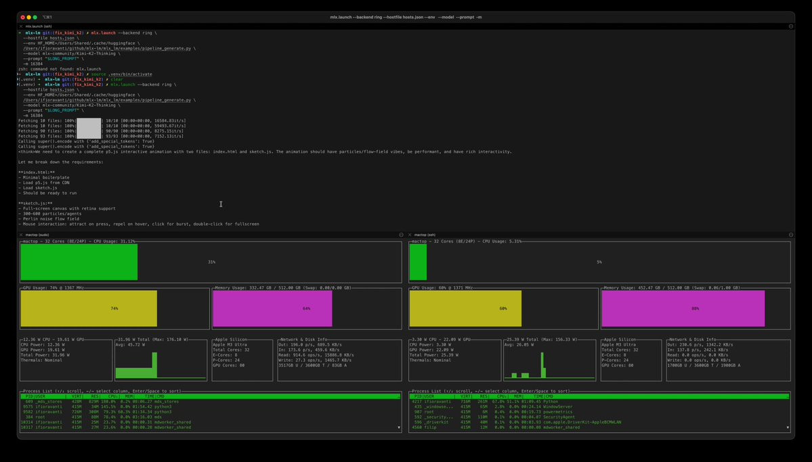
Task: Sort mactop (ssh) process list by CPU column
Action: point(500,396)
